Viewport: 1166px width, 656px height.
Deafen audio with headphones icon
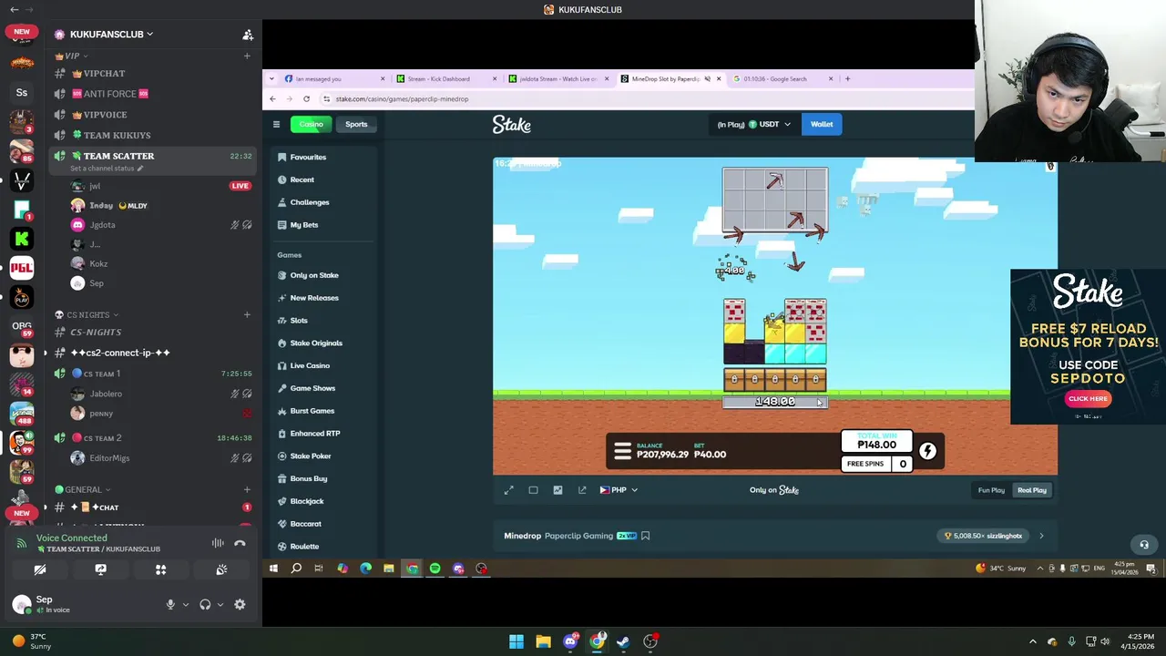205,604
